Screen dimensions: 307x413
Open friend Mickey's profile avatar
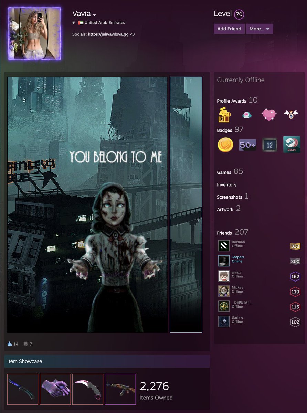pyautogui.click(x=224, y=291)
